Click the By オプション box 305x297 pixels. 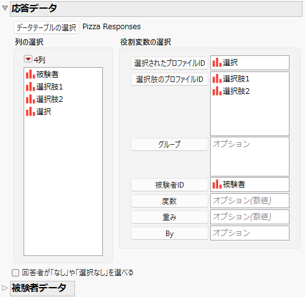(x=250, y=233)
